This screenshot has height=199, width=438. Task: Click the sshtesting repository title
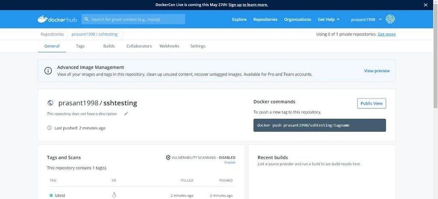pos(120,103)
